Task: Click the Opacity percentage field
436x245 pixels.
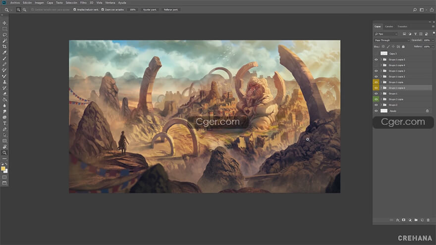Action: (x=427, y=40)
